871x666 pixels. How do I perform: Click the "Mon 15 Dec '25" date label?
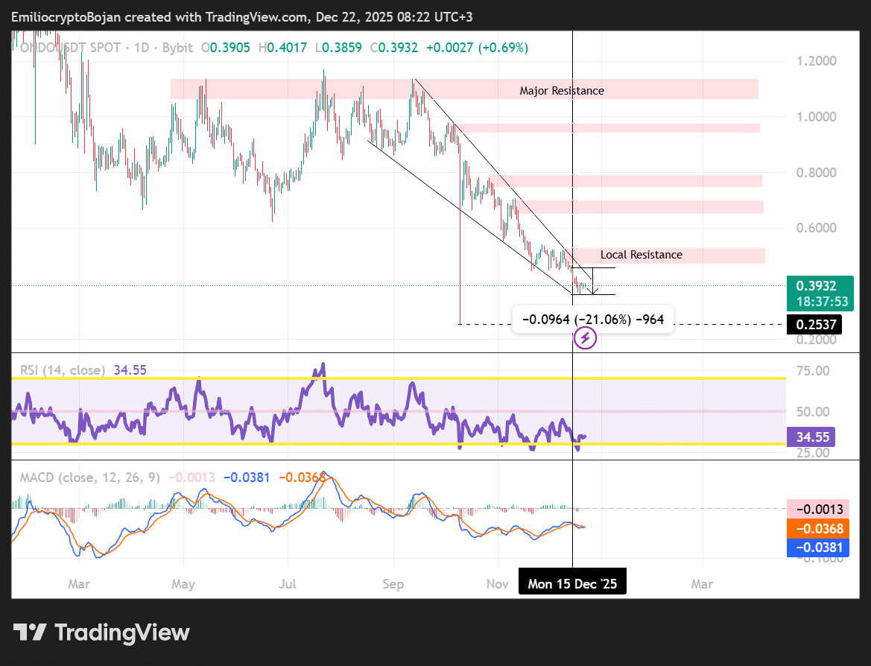pos(572,583)
